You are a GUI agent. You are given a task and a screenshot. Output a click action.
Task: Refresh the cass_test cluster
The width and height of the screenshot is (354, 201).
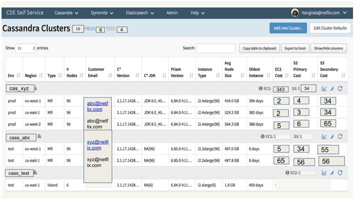coord(340,173)
